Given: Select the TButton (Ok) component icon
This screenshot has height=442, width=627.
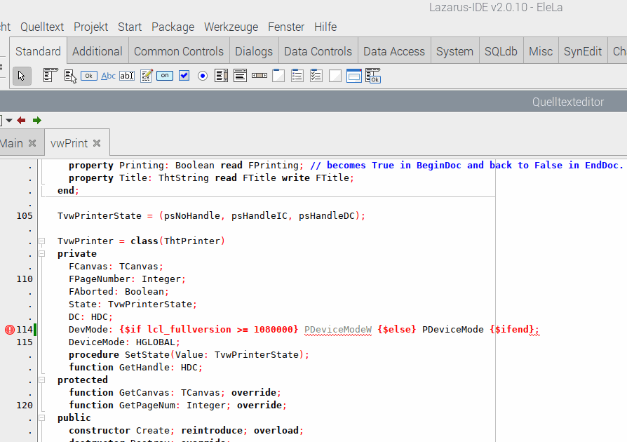Looking at the screenshot, I should tap(88, 75).
